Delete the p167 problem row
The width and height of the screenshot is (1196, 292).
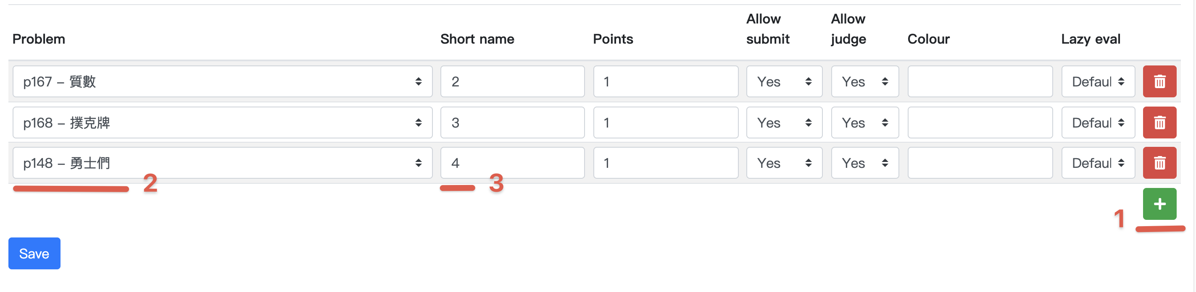click(1159, 81)
